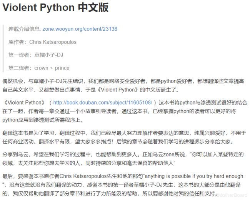Open the zone.wooyun.org/content/23138 link

point(80,29)
